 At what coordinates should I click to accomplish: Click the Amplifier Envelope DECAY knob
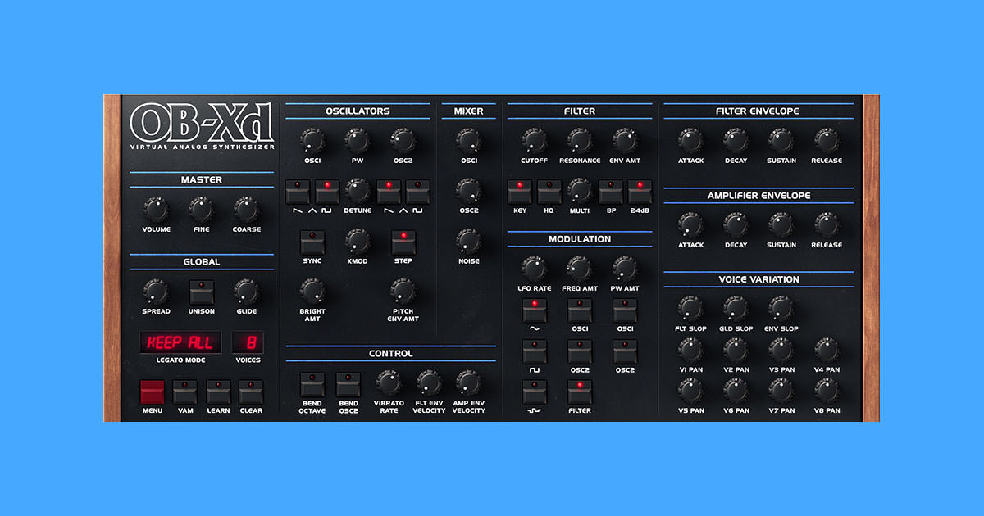[736, 224]
